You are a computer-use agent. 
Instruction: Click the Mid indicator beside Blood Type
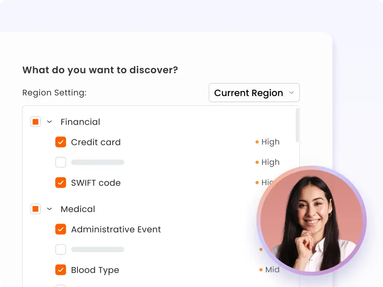coord(269,270)
